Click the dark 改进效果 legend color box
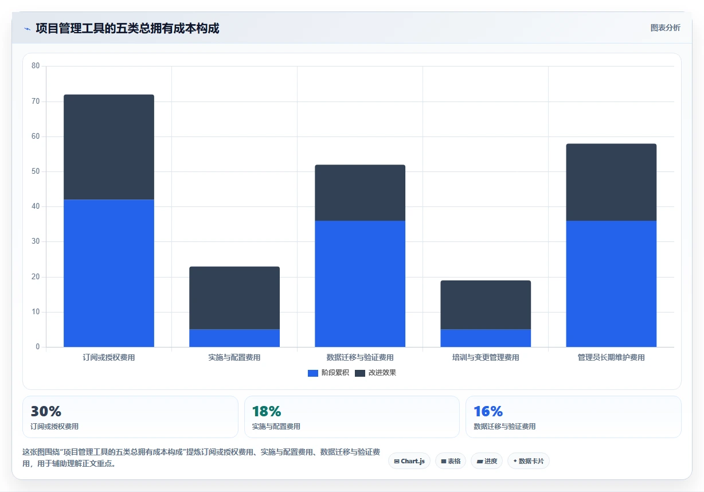The width and height of the screenshot is (704, 492). 360,373
